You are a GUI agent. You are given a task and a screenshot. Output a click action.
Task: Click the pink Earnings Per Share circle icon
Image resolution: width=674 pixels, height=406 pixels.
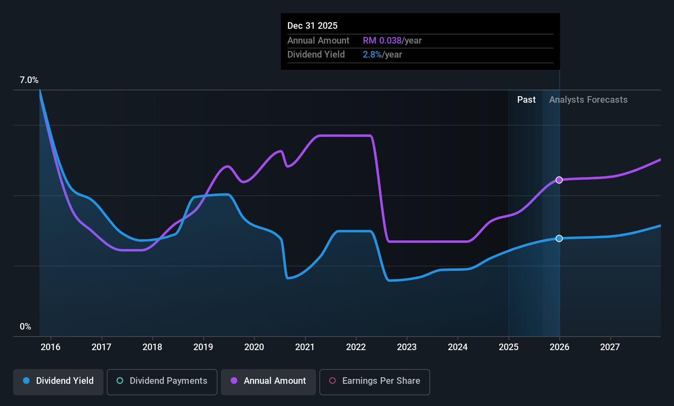(332, 381)
